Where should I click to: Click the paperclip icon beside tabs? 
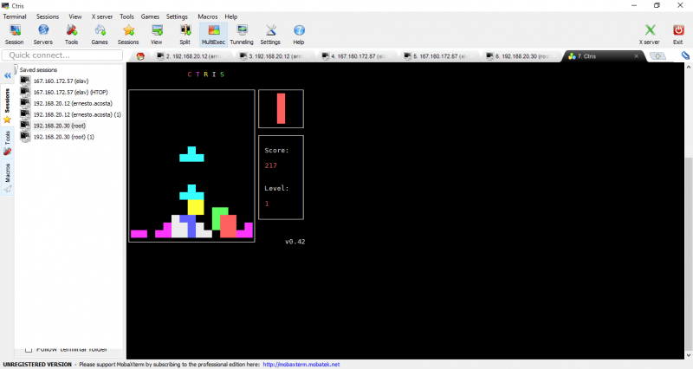[x=685, y=56]
